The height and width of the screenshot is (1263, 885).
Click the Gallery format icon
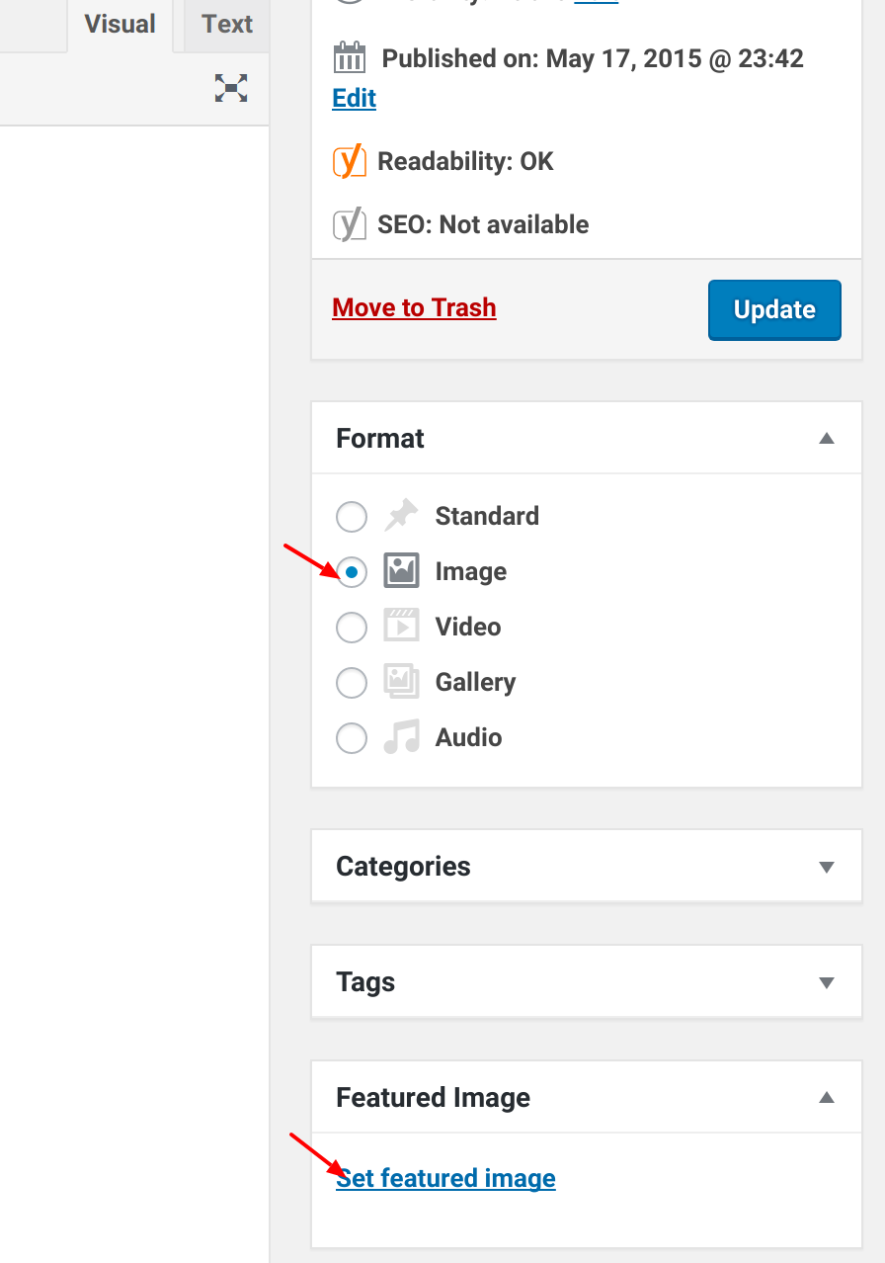(x=401, y=682)
